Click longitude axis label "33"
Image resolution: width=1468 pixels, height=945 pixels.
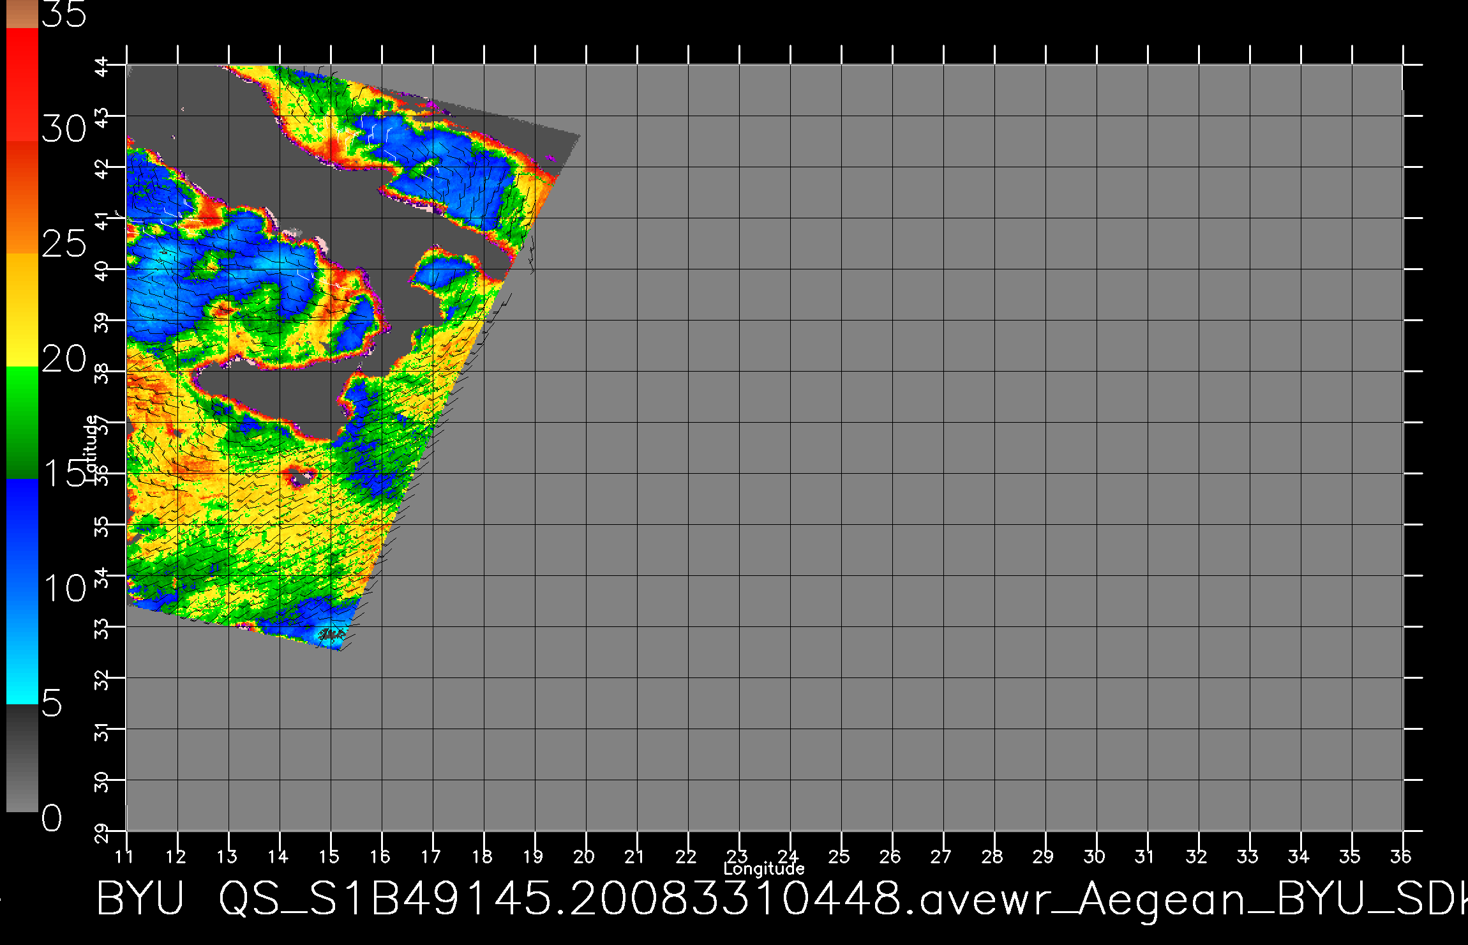[1248, 856]
